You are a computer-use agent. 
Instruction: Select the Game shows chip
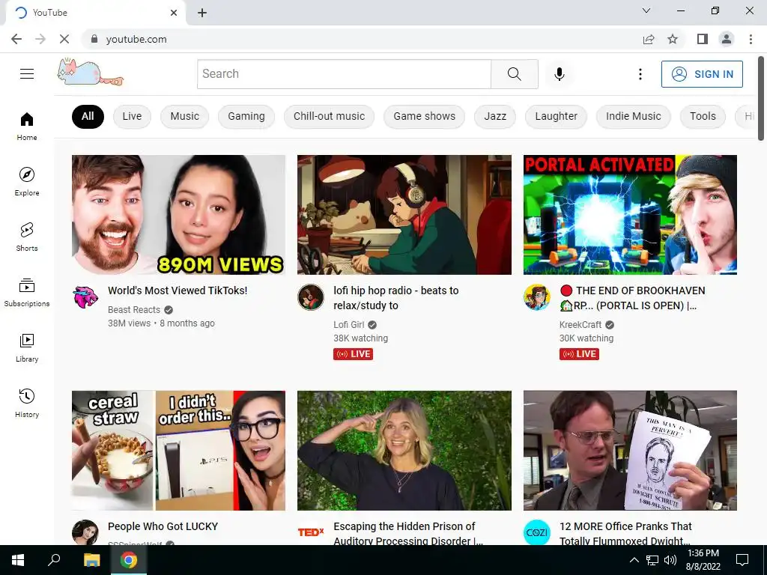[x=424, y=116]
